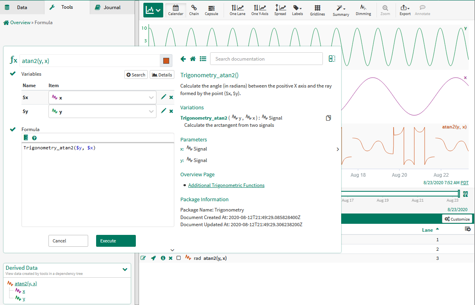Toggle the Formula section checkmark

click(13, 129)
